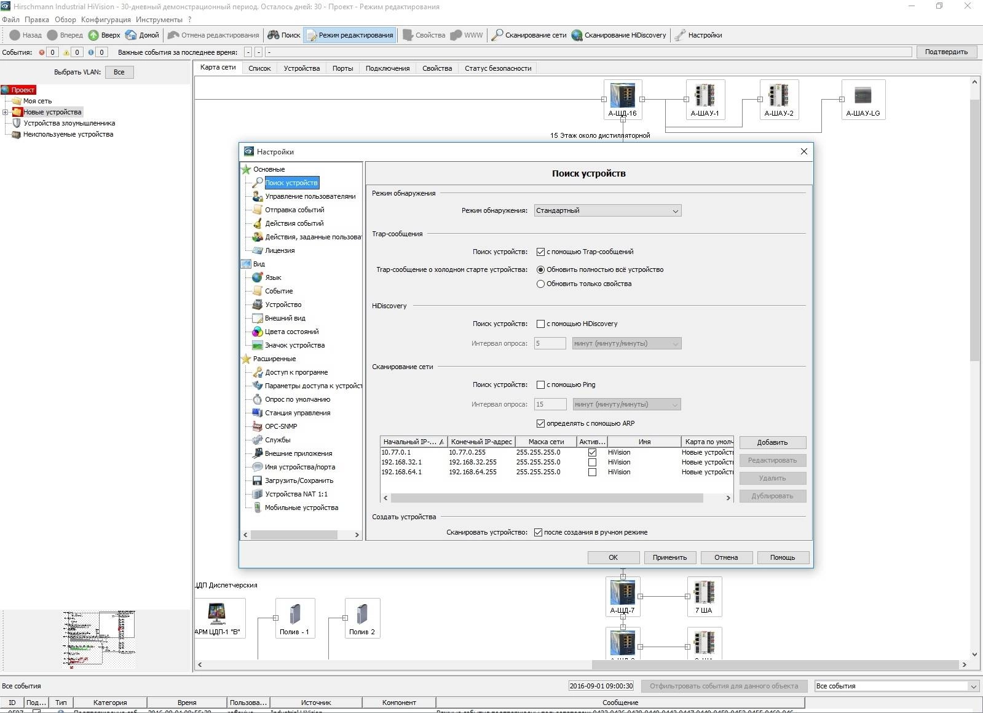Click the Назад (Back) toolbar icon

pos(26,35)
